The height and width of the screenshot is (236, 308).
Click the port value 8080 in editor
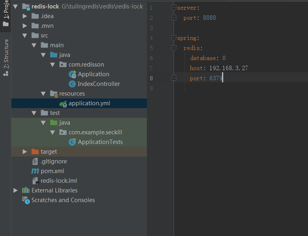pyautogui.click(x=210, y=18)
